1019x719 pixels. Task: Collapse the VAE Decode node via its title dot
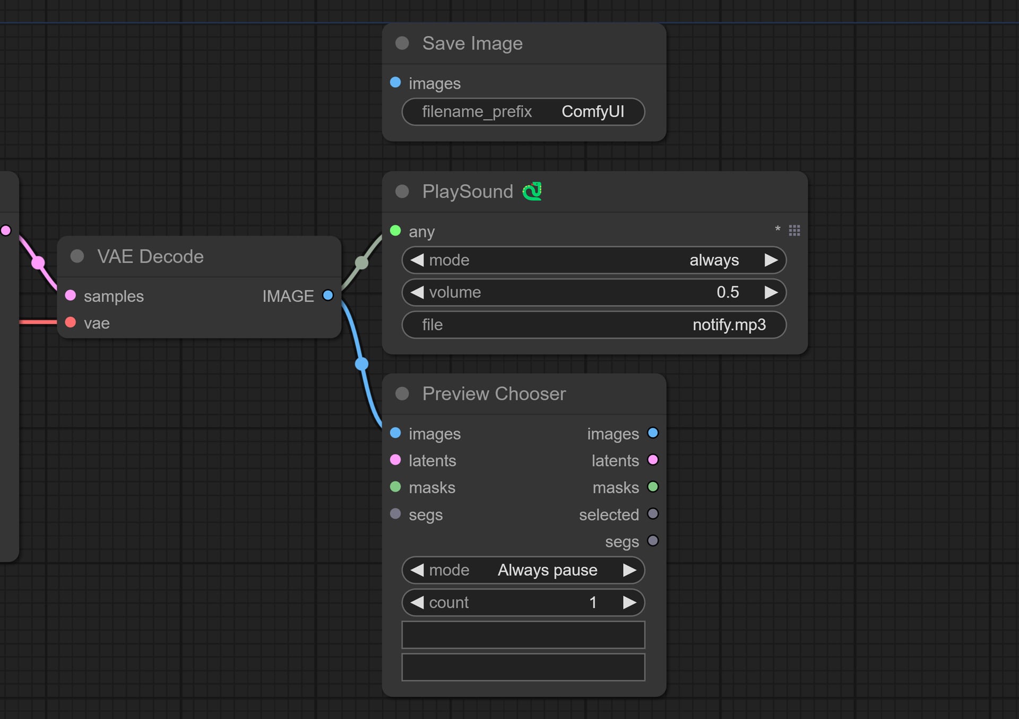click(x=77, y=256)
